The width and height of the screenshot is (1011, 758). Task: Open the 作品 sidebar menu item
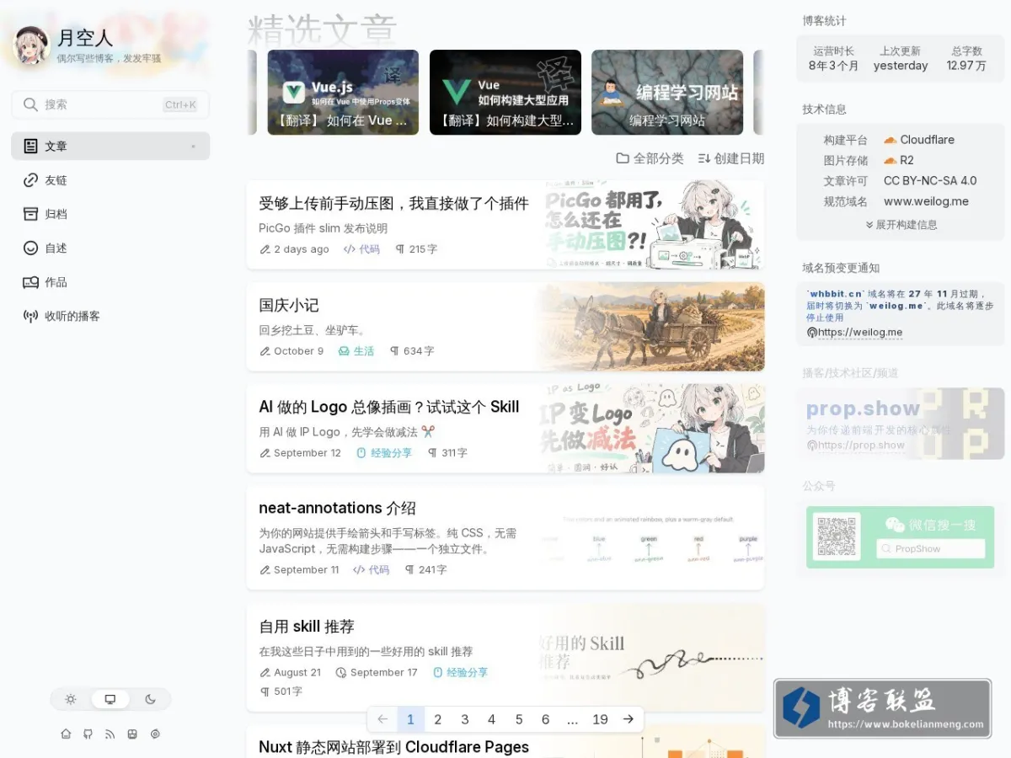[110, 282]
